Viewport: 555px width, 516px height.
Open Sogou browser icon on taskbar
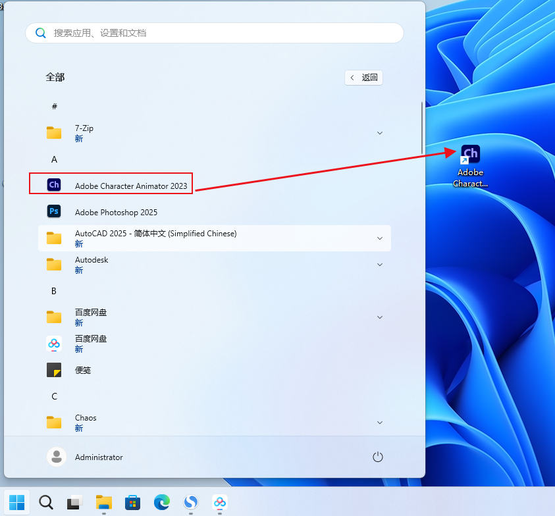[191, 502]
